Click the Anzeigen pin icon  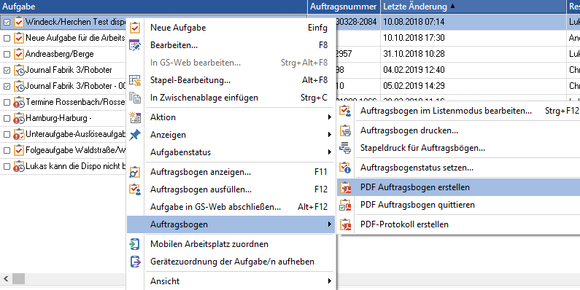tap(135, 135)
